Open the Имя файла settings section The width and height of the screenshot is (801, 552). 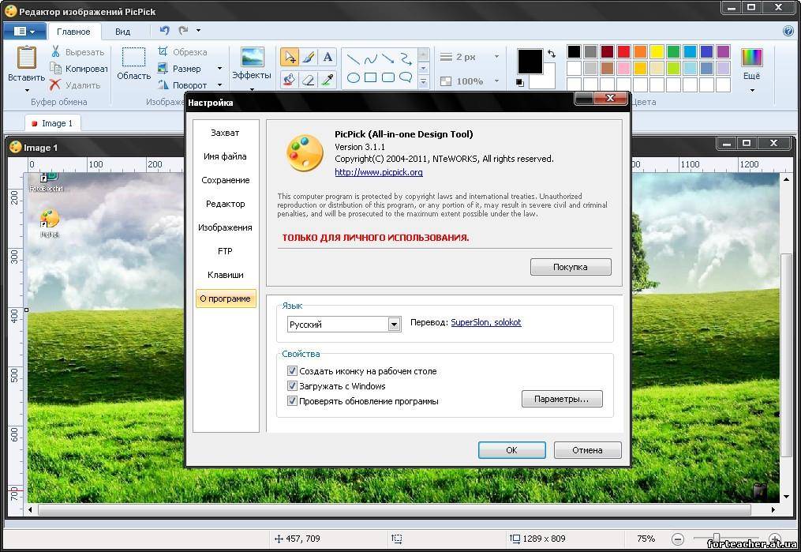(x=225, y=156)
